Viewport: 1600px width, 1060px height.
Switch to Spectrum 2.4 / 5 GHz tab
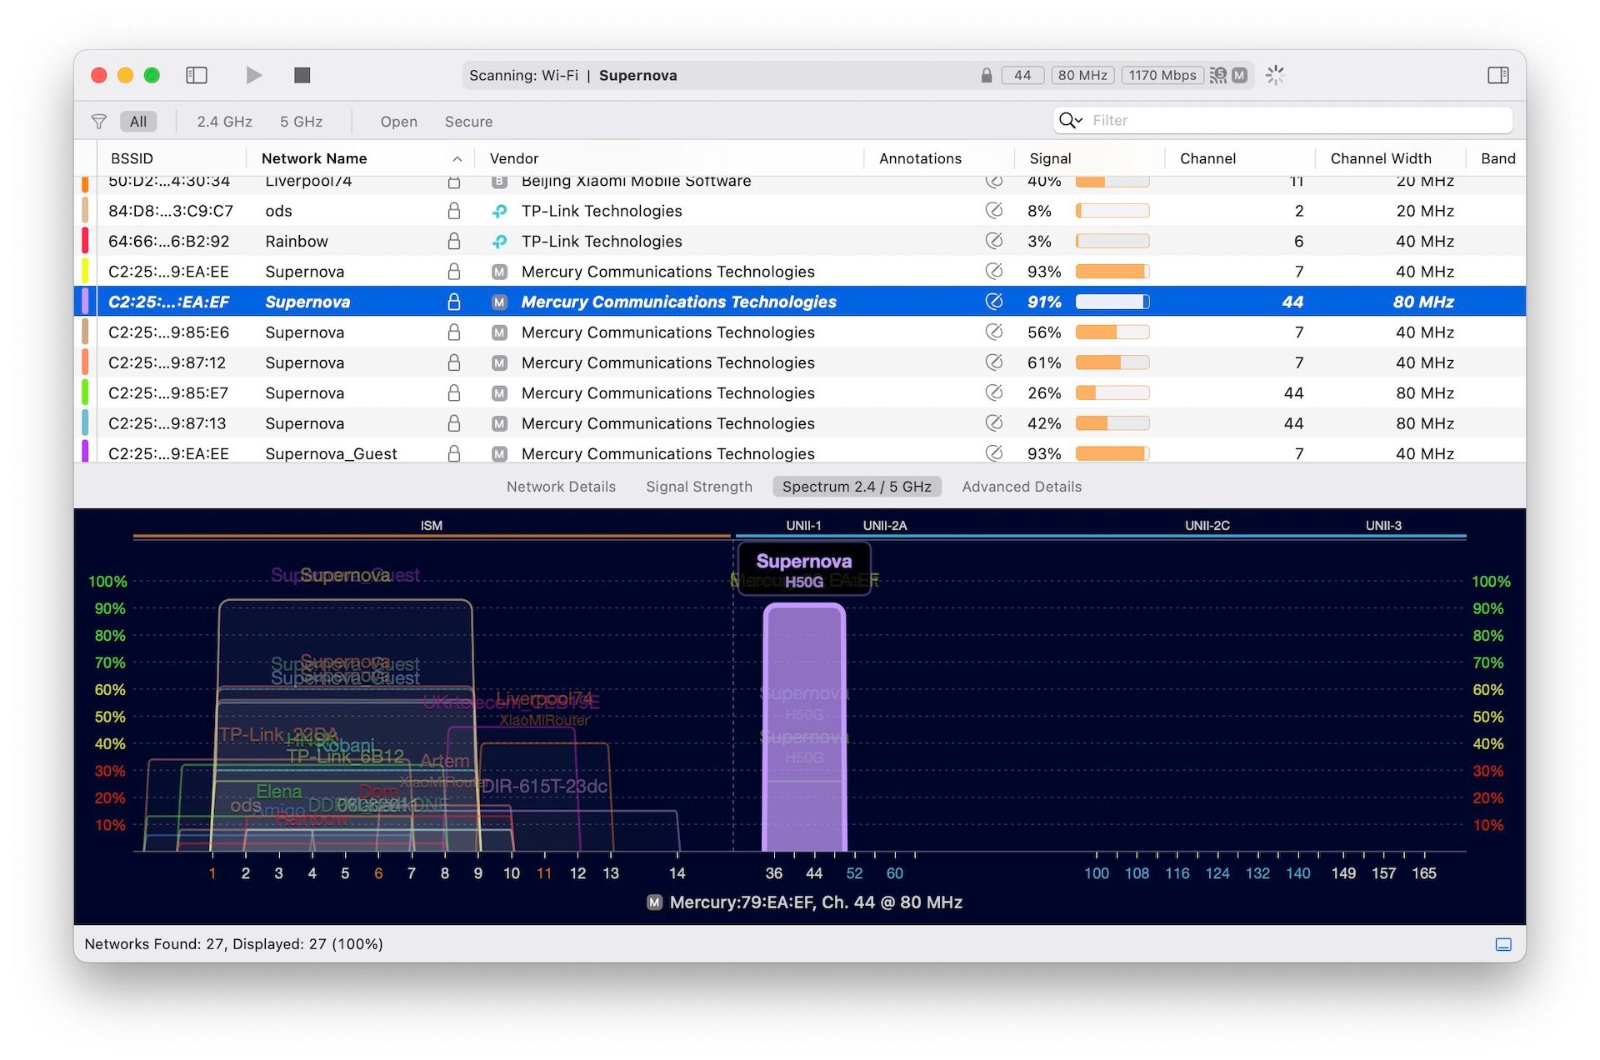click(x=857, y=487)
